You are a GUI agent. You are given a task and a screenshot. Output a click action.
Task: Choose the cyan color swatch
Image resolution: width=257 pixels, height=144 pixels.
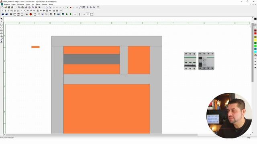[x=255, y=52]
